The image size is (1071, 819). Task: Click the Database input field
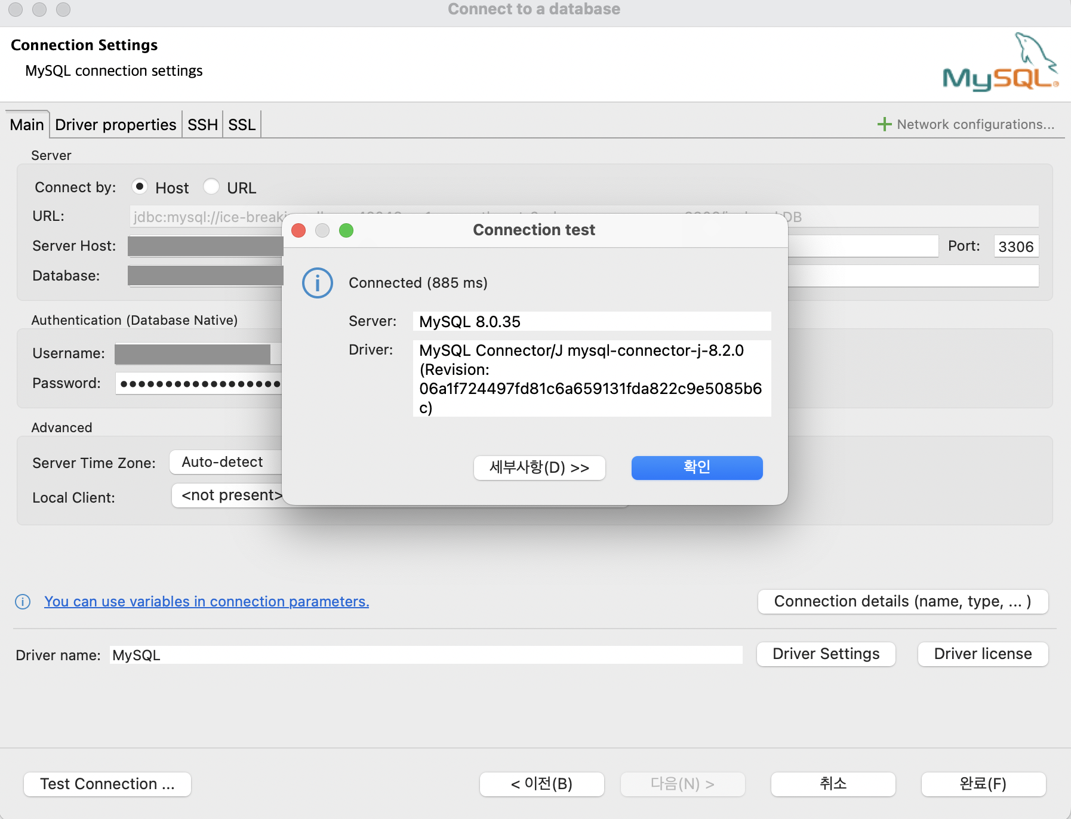pos(583,276)
